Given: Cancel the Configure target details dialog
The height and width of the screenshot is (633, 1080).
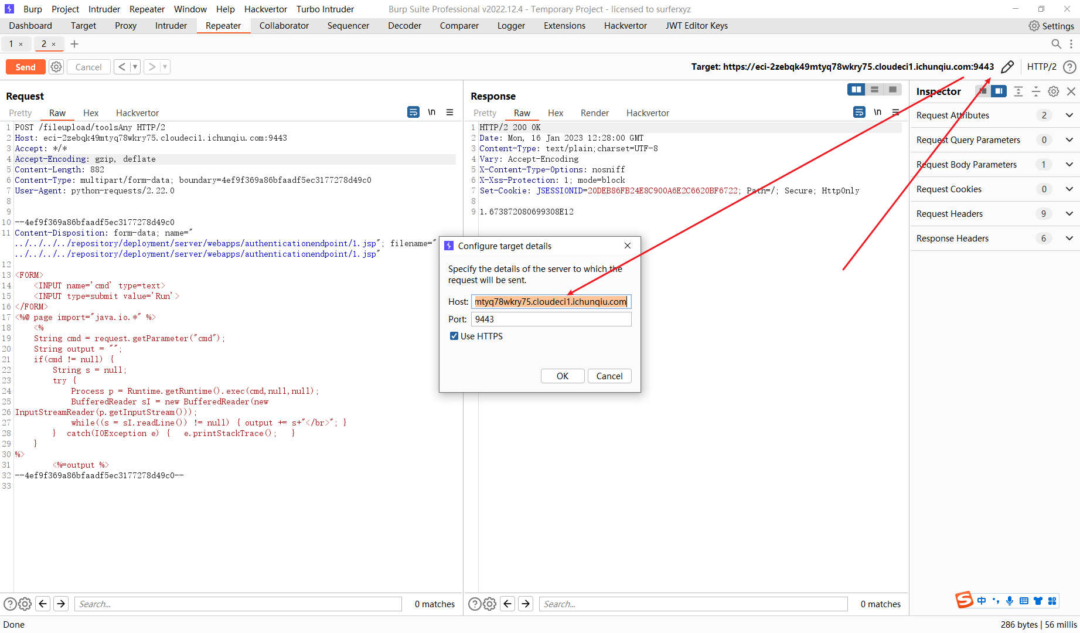Looking at the screenshot, I should (x=609, y=376).
